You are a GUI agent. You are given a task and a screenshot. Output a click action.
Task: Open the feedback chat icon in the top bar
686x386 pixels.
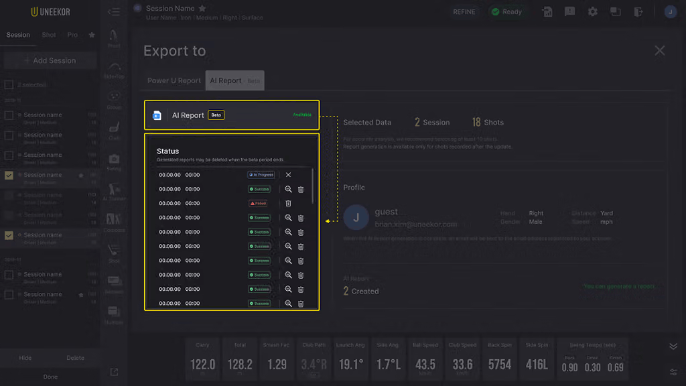(x=569, y=12)
